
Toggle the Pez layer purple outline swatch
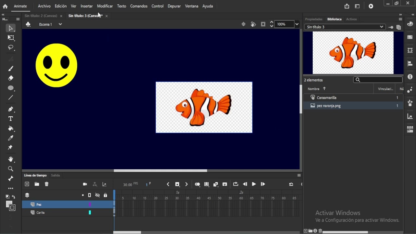tap(90, 204)
